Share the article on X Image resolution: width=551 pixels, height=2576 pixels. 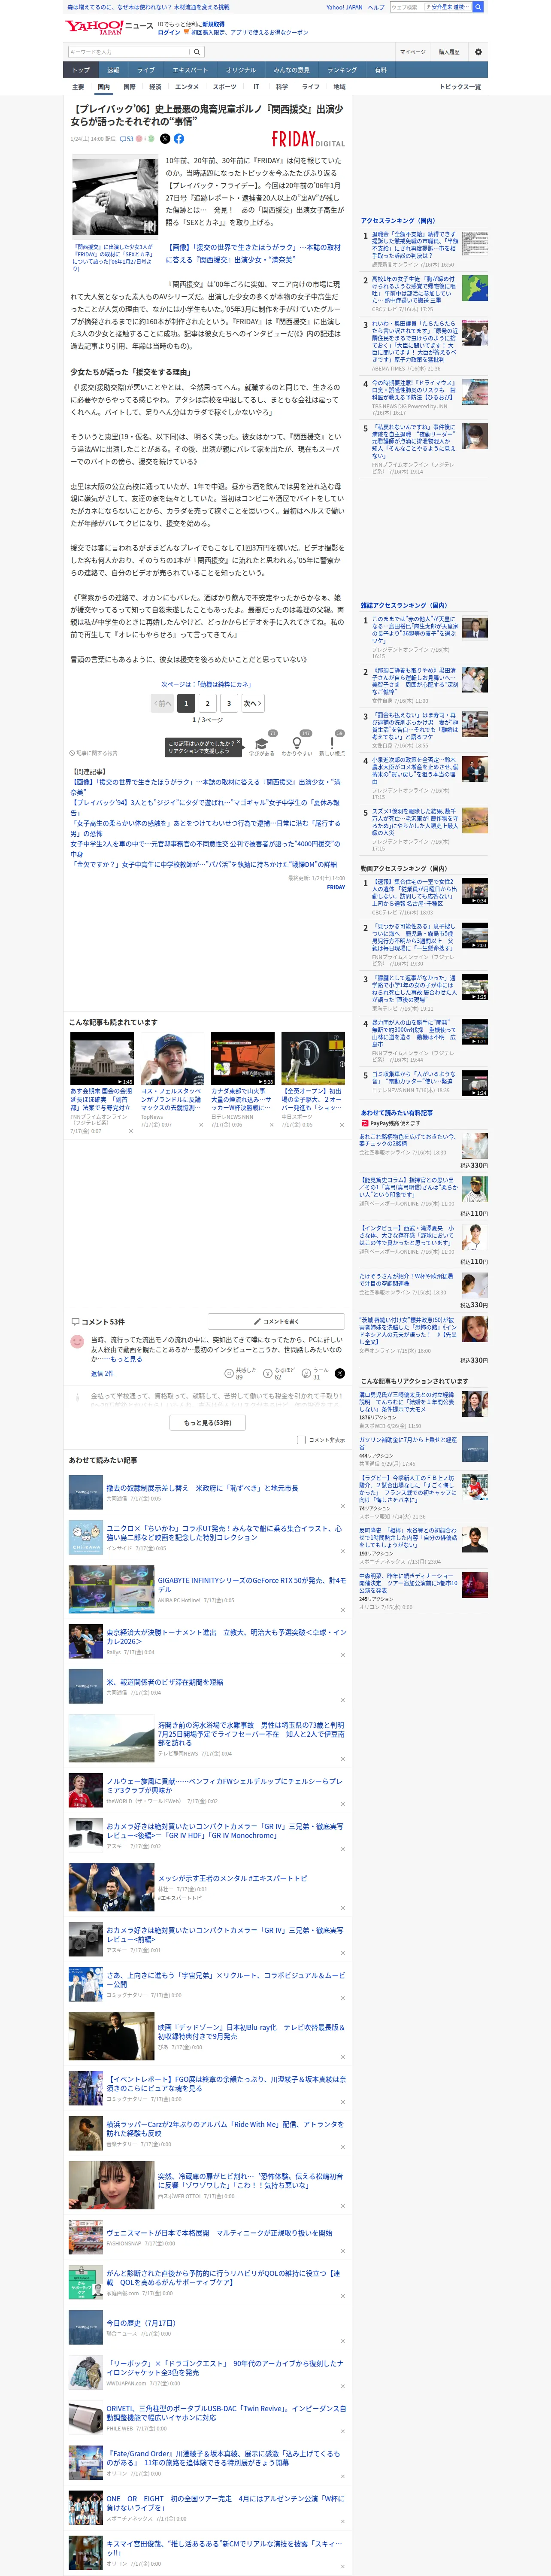(166, 139)
